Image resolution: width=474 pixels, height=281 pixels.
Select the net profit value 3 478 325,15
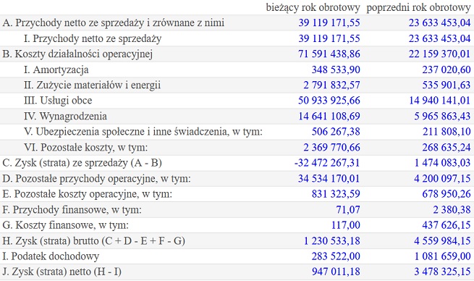[x=442, y=272]
